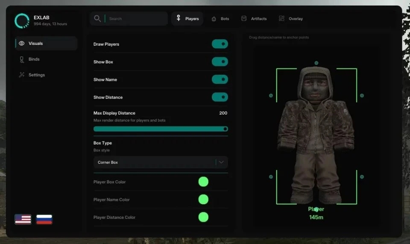Viewport: 410px width, 244px height.
Task: Open the Settings section in sidebar
Action: pos(46,75)
